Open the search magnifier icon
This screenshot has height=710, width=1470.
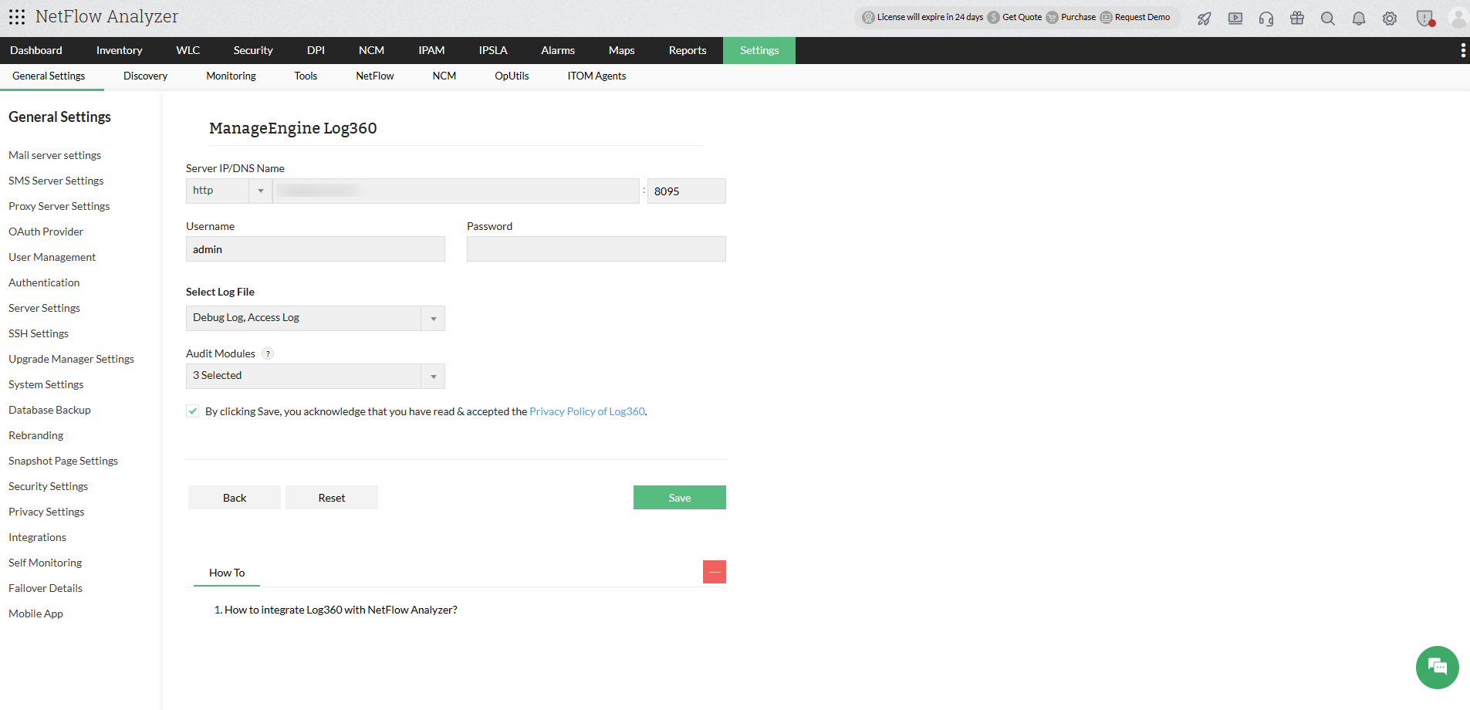pos(1328,19)
